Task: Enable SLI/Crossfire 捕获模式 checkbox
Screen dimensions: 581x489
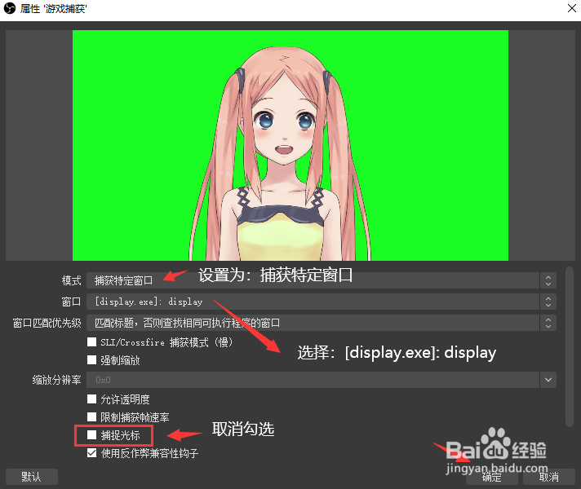Action: pos(91,341)
